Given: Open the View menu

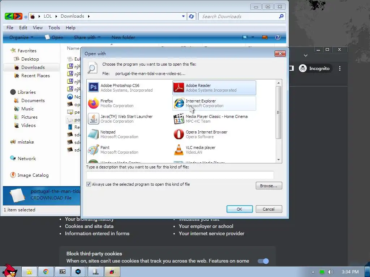Looking at the screenshot, I should (x=38, y=27).
